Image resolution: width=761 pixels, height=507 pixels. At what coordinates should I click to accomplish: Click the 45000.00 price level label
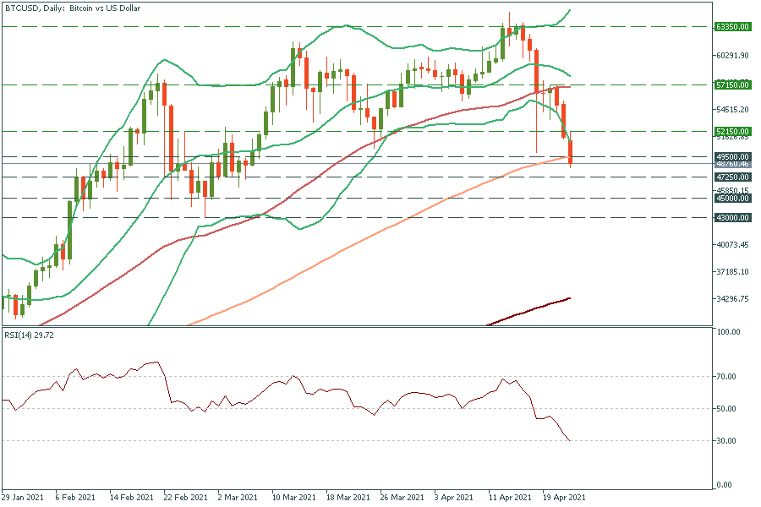(x=733, y=198)
